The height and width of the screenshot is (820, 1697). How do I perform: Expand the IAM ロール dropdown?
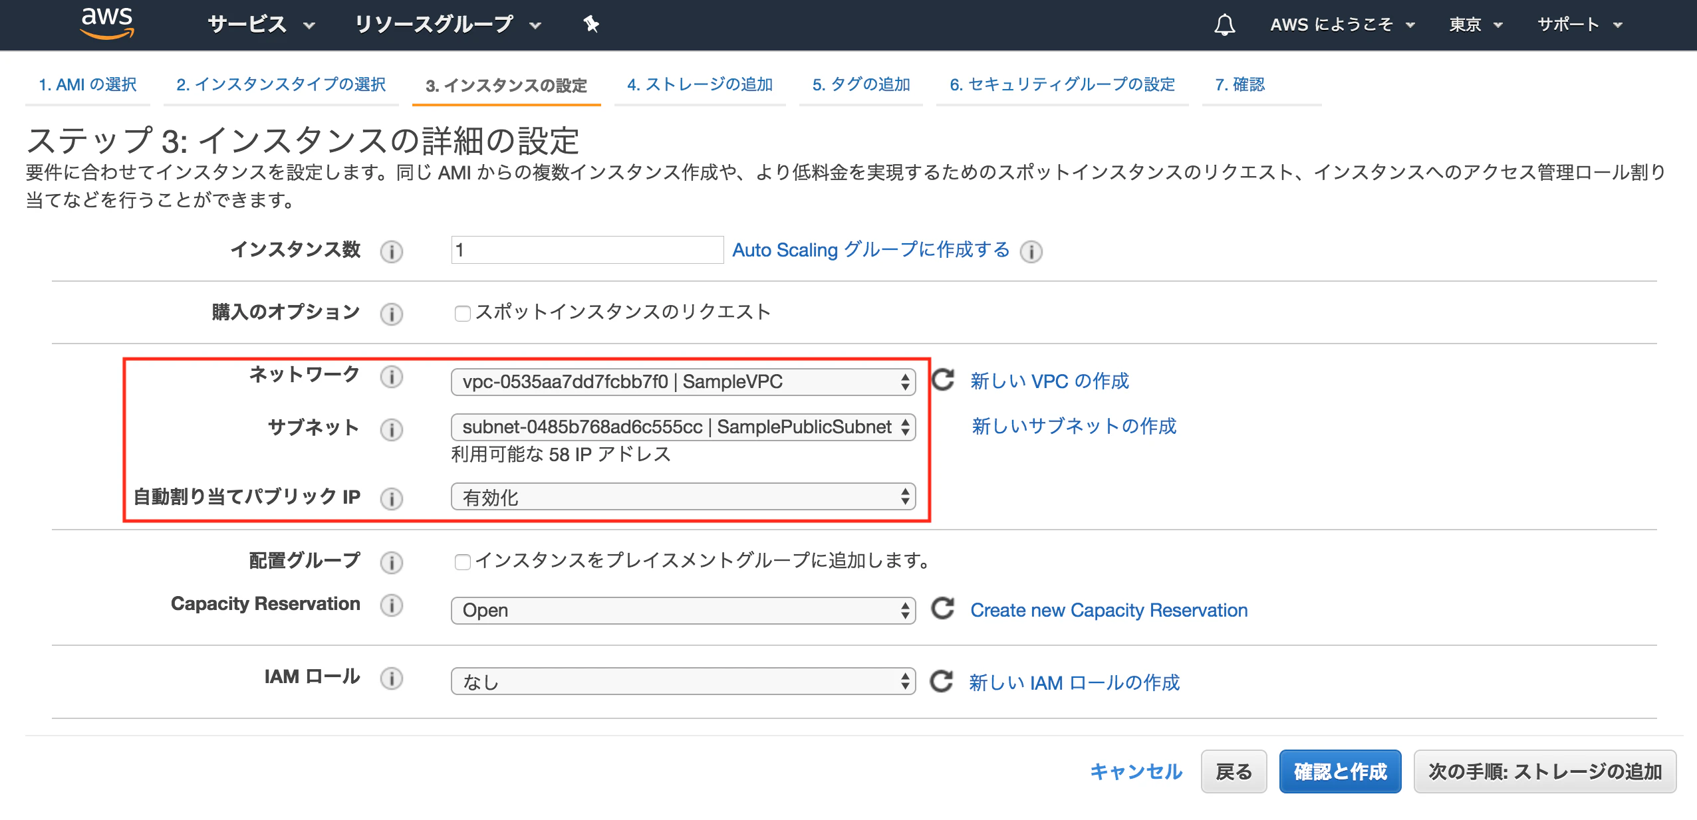pos(683,682)
